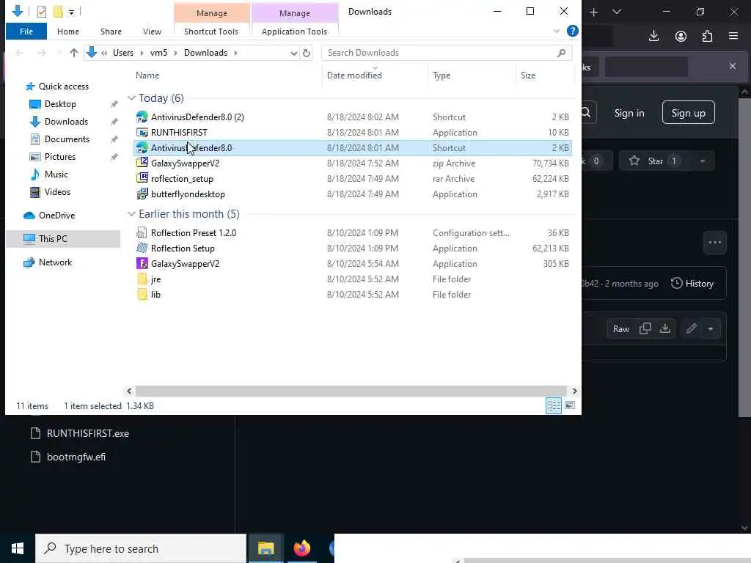The height and width of the screenshot is (563, 751).
Task: Select Roflection Preset 1.2.0 config icon
Action: click(142, 232)
